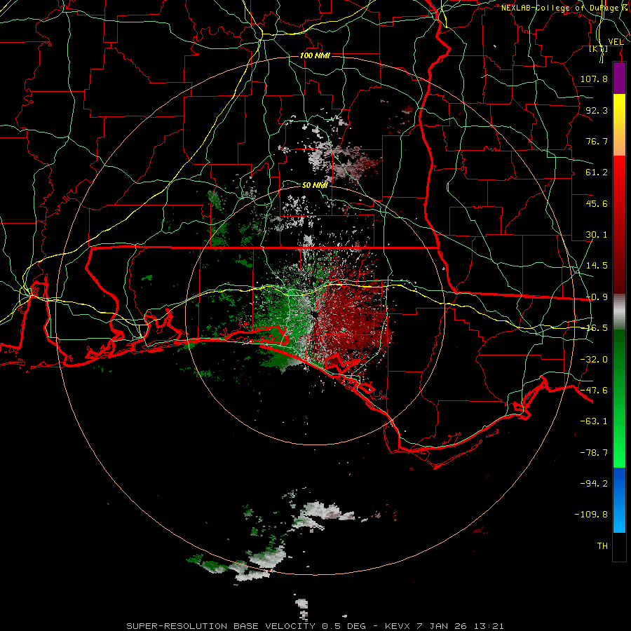Image resolution: width=631 pixels, height=631 pixels.
Task: Click the VEL legend title
Action: pos(616,42)
